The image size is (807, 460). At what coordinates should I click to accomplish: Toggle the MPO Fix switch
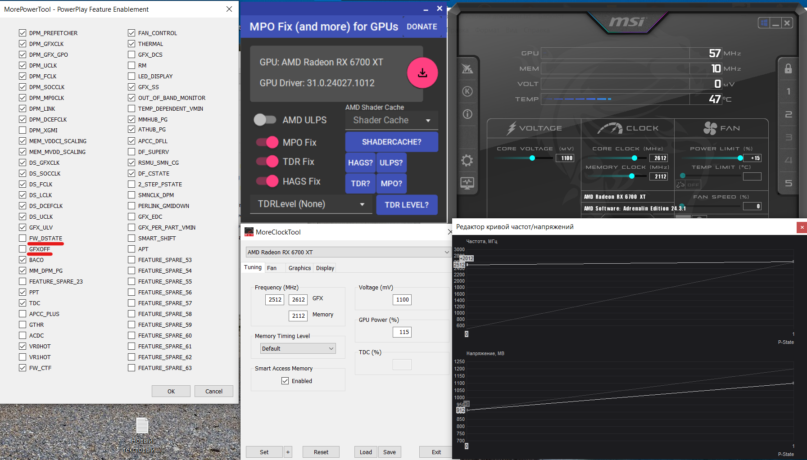267,142
